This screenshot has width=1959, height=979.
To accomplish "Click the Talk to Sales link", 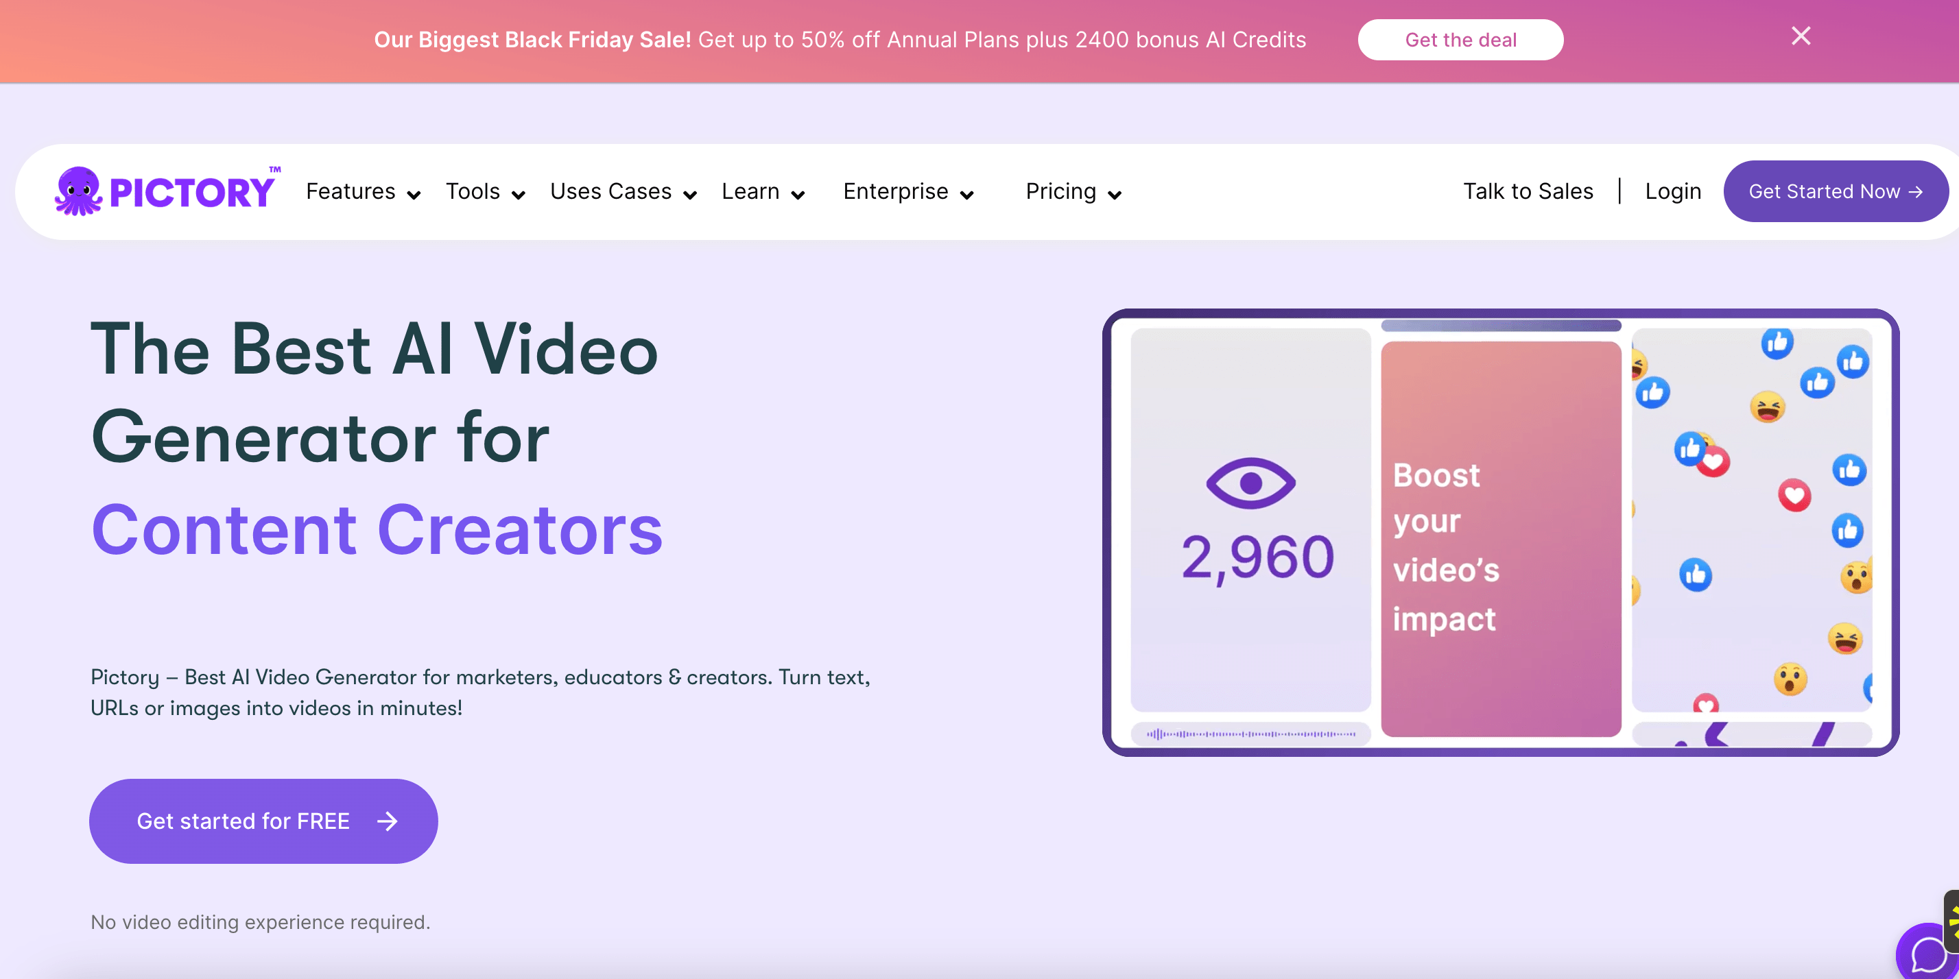I will tap(1528, 191).
